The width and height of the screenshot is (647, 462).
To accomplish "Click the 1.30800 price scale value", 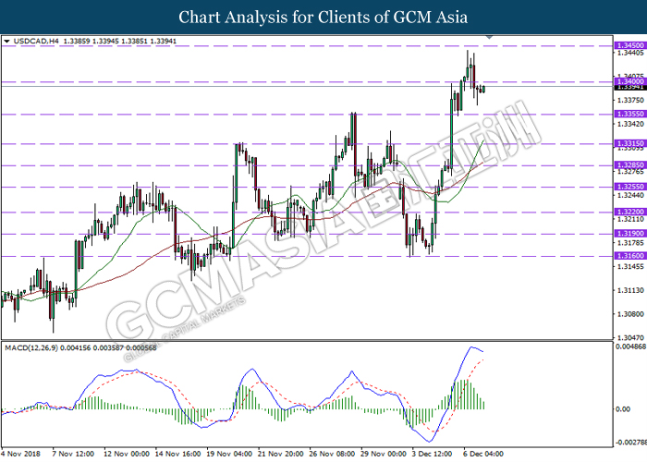I will (630, 314).
